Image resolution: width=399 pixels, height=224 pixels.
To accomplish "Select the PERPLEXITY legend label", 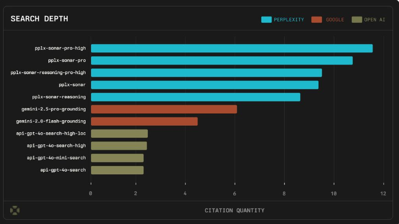I will point(289,20).
